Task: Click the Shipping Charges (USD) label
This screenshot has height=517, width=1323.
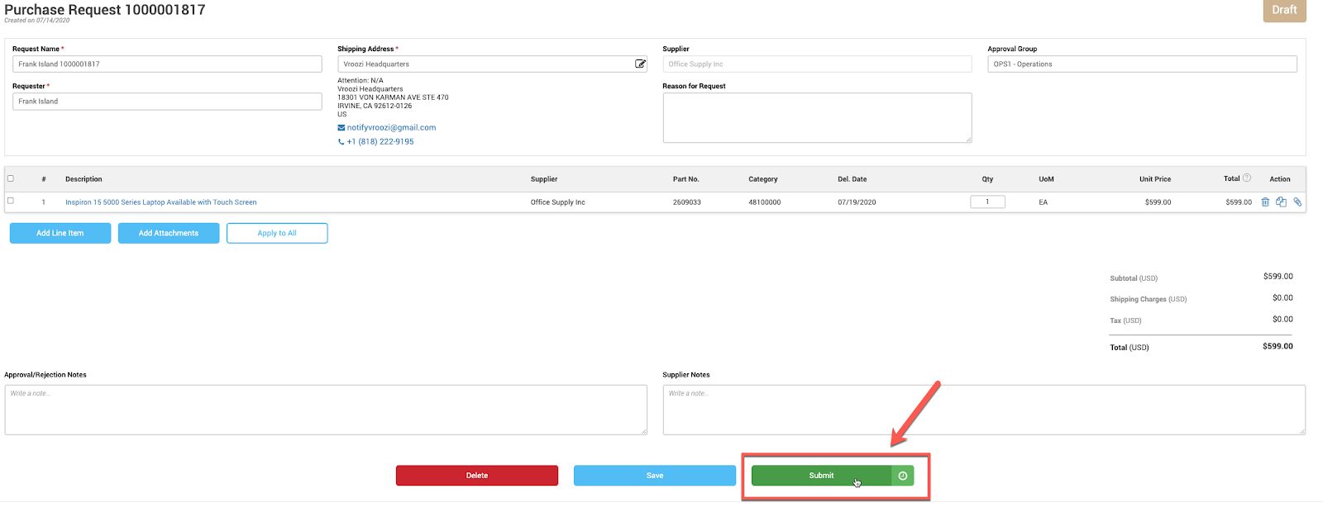Action: [1148, 299]
